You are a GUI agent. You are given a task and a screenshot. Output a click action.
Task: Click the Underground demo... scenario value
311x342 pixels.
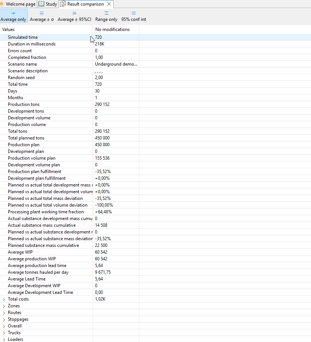pos(116,64)
